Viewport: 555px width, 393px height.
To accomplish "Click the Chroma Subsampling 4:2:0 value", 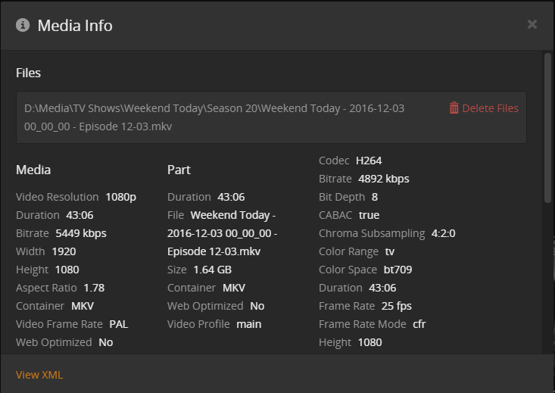I will point(443,233).
